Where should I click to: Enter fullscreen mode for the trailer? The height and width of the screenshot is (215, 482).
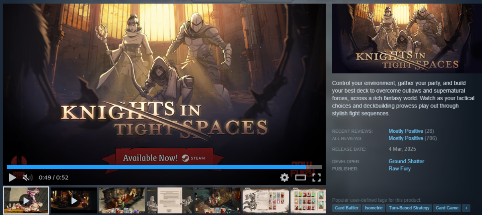pos(317,177)
